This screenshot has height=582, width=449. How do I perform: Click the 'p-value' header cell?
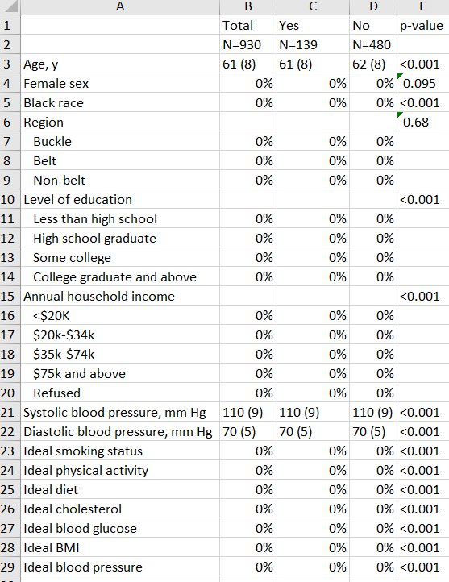[x=423, y=25]
